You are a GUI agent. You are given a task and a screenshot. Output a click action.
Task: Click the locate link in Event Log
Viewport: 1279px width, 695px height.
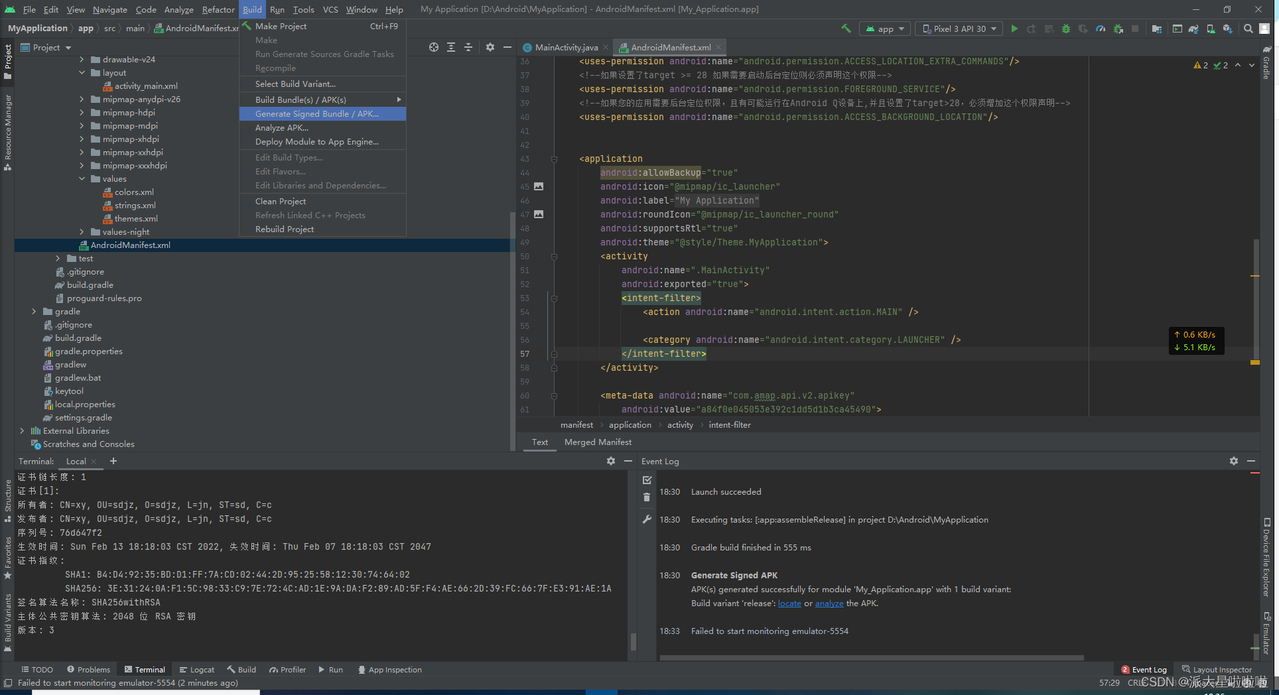pyautogui.click(x=789, y=603)
